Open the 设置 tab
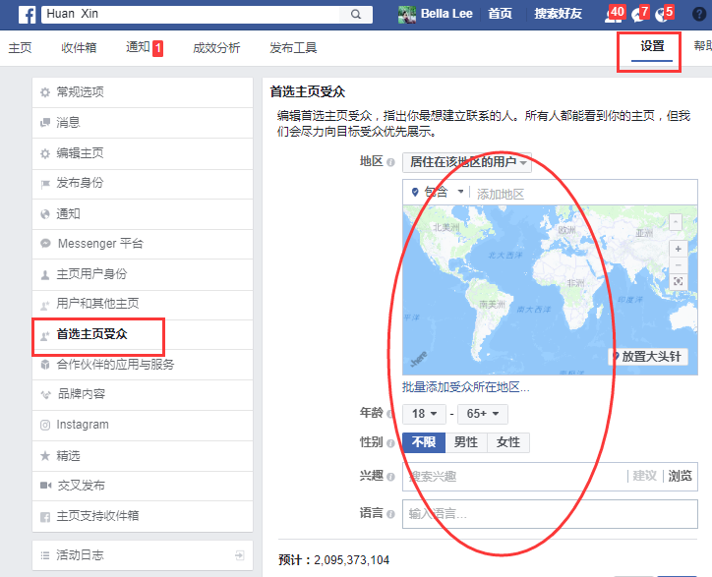Viewport: 712px width, 577px height. (652, 46)
